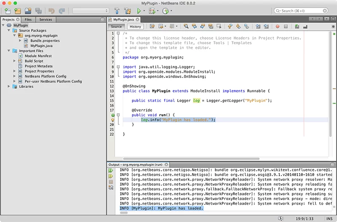Collapse the Source Packages node

(9, 30)
